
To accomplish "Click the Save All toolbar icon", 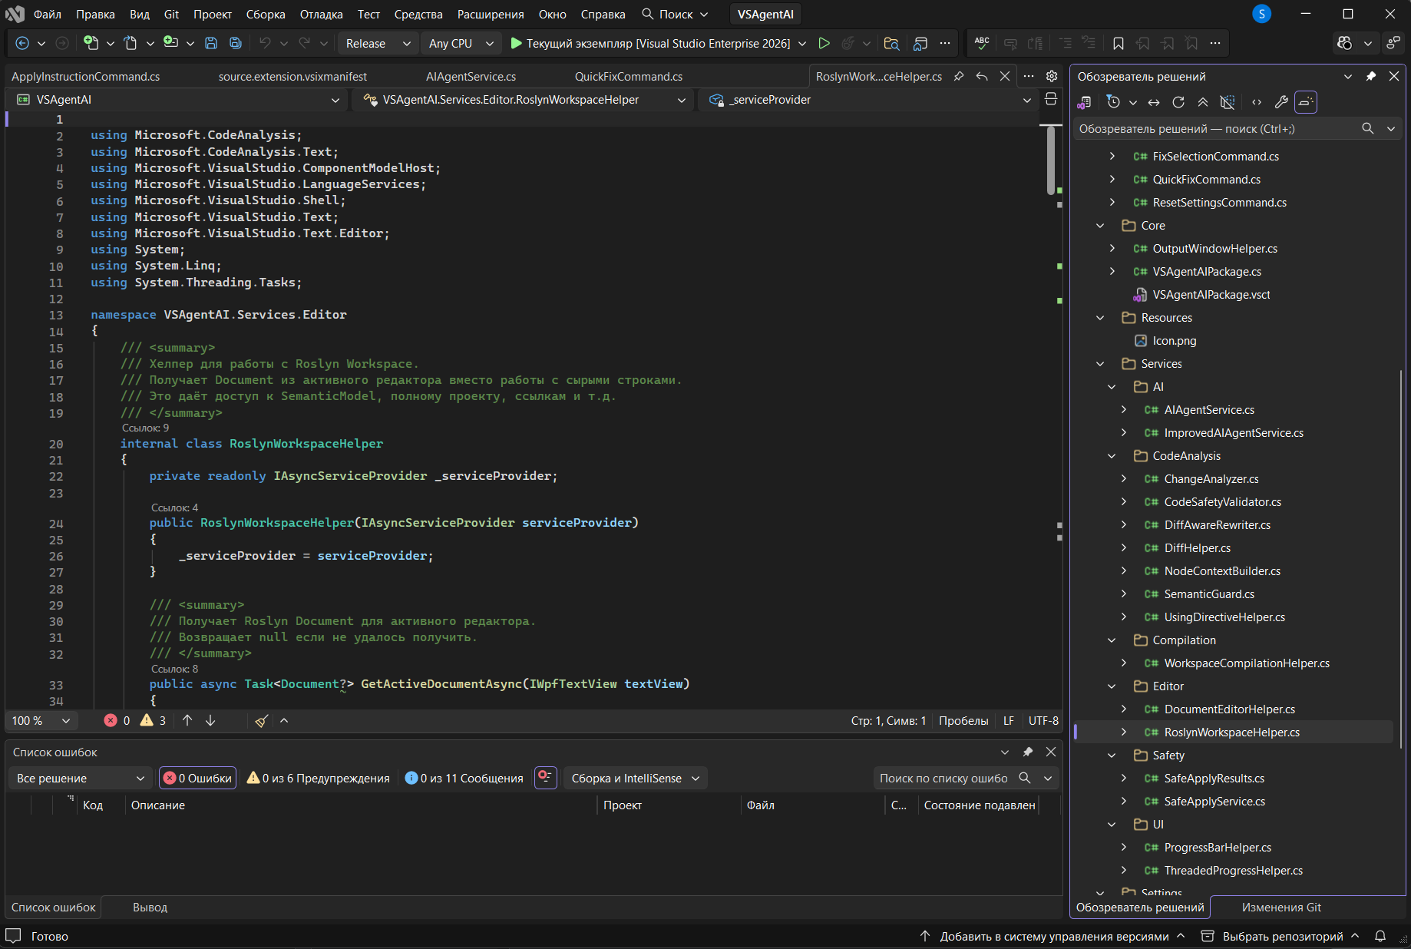I will click(236, 44).
